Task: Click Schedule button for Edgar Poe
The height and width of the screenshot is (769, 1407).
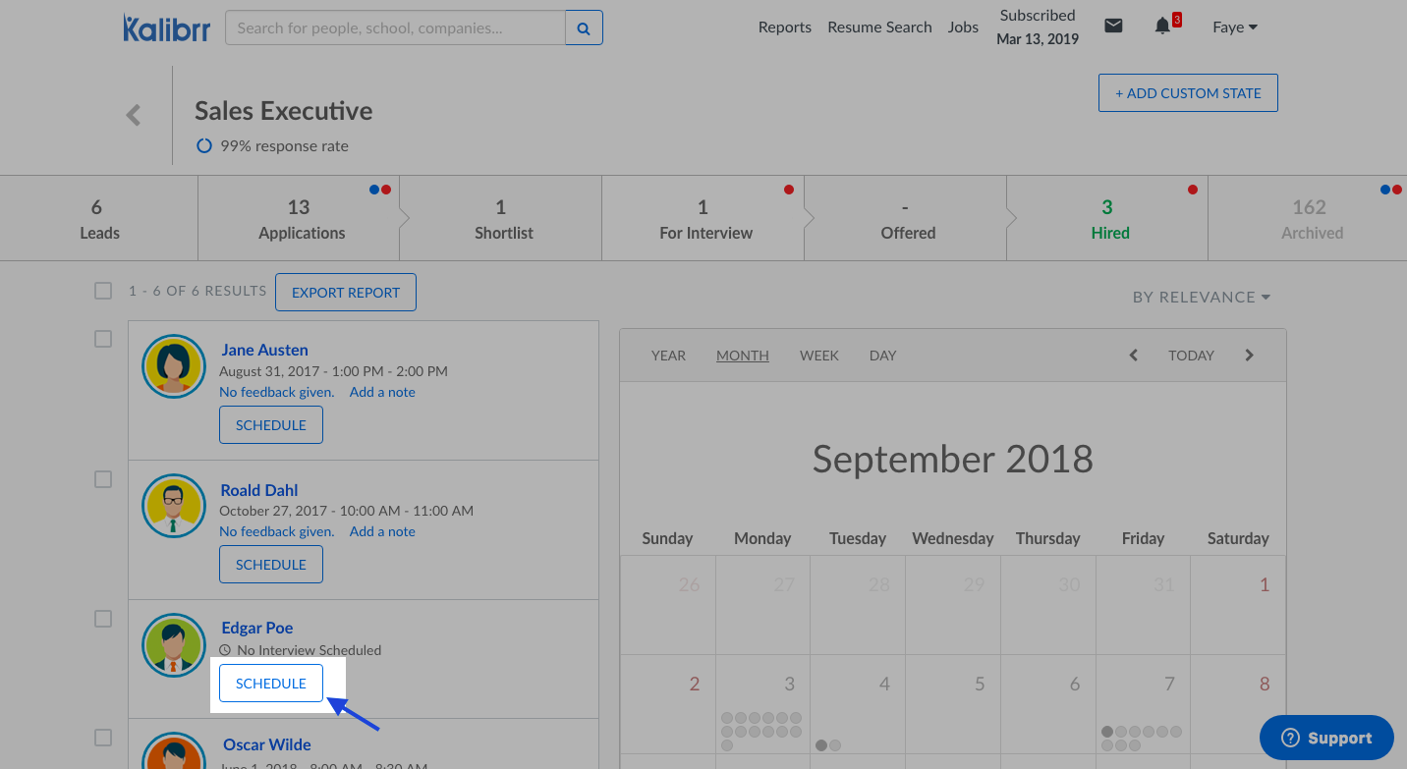Action: (271, 684)
